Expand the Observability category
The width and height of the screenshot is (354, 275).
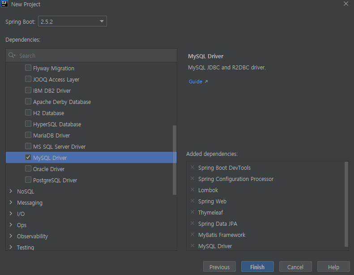coord(11,236)
